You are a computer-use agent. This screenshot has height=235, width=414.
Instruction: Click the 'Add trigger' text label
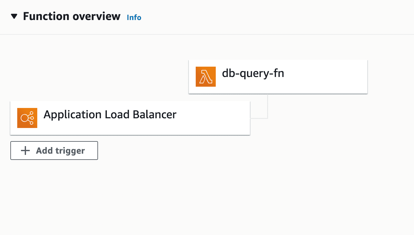pos(60,151)
